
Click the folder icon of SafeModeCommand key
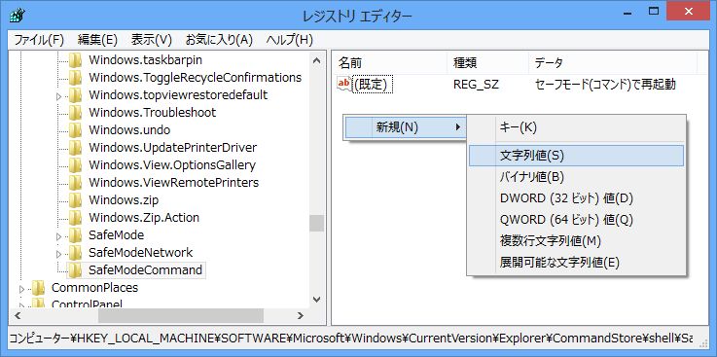[x=75, y=270]
